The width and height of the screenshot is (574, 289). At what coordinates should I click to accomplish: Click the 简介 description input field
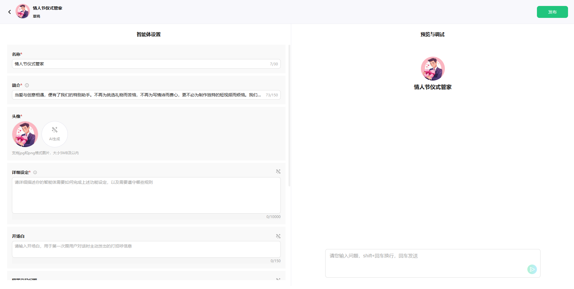[x=146, y=95]
